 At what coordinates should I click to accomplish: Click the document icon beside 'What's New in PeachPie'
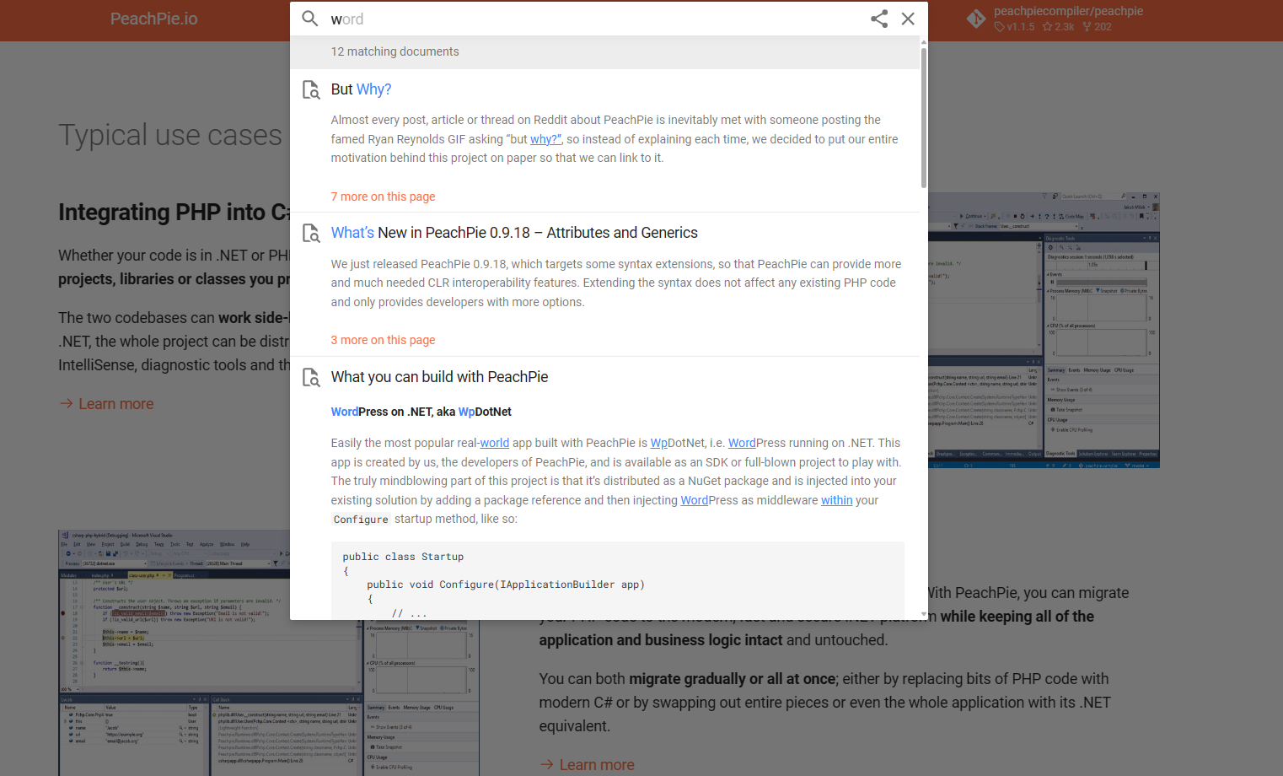[x=311, y=233]
